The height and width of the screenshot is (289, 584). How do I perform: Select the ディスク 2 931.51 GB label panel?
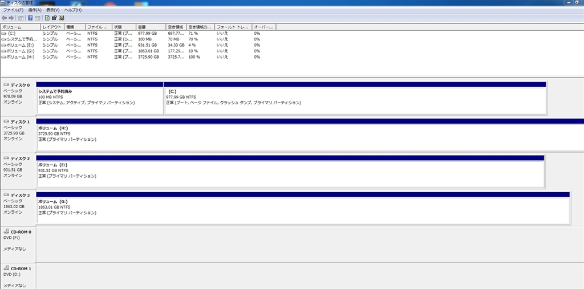18,172
